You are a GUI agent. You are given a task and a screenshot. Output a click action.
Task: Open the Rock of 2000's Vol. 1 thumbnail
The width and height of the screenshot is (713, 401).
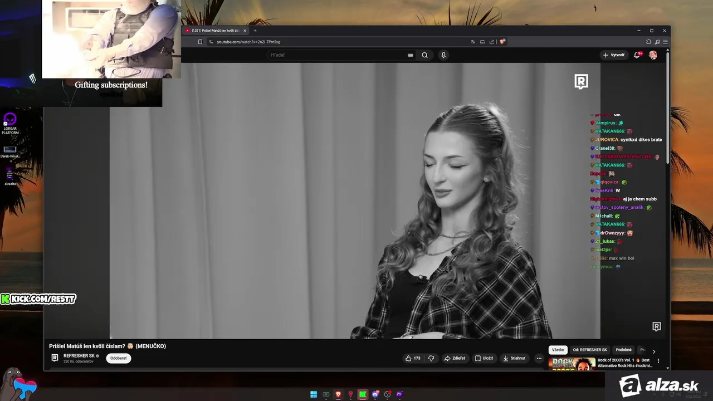click(572, 364)
